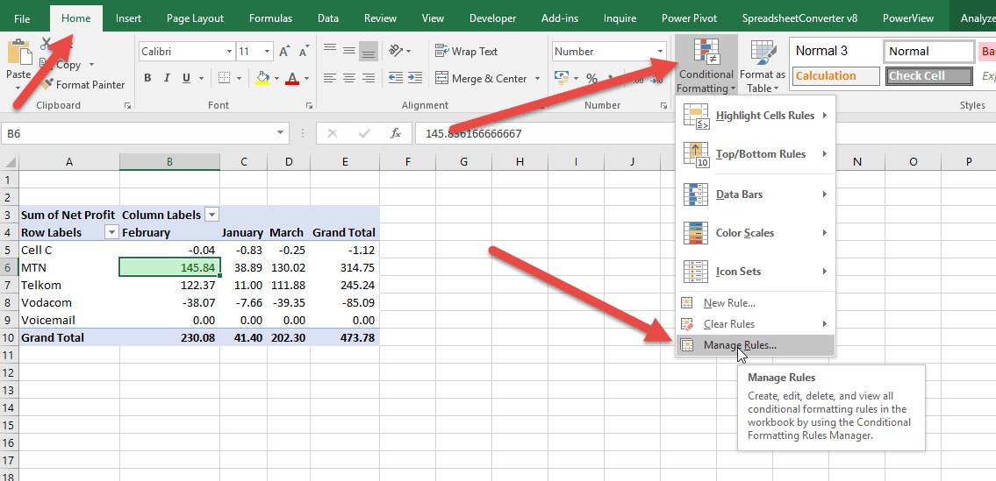Click Decrease Indent icon

(x=396, y=78)
